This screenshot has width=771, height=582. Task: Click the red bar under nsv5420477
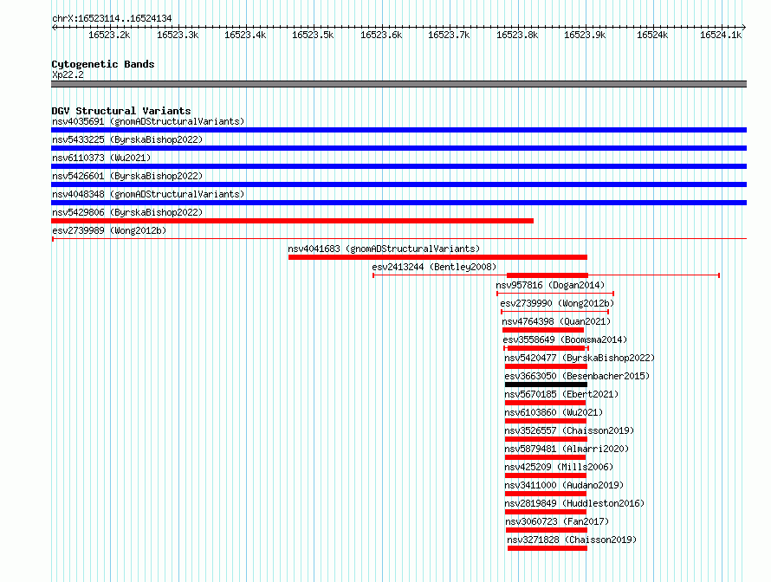[x=547, y=366]
